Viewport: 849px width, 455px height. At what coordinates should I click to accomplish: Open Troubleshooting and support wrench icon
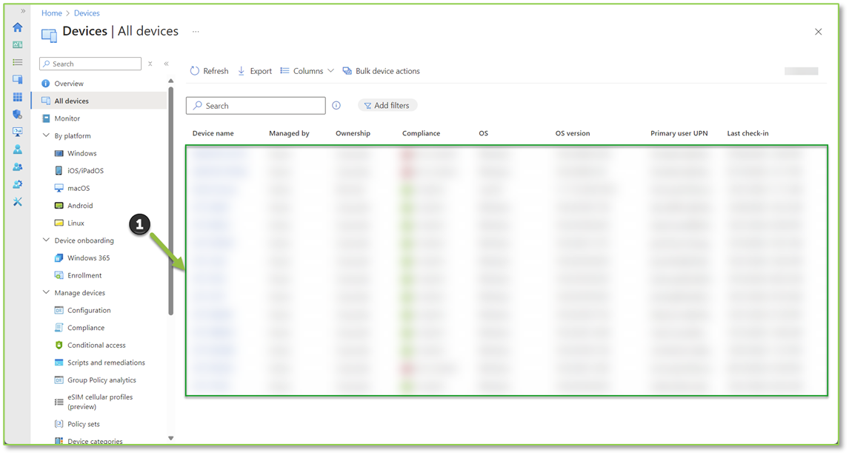point(17,201)
